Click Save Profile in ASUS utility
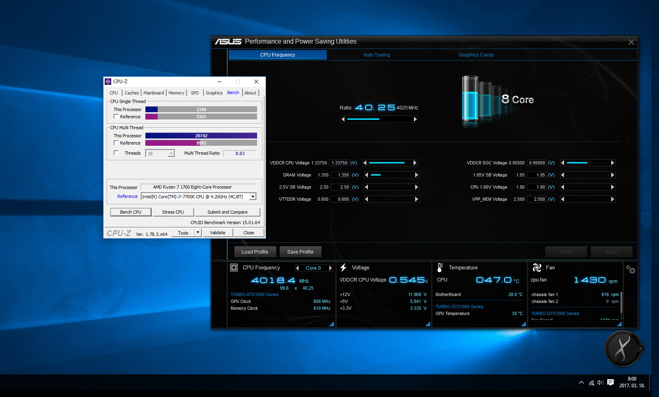 click(x=300, y=252)
